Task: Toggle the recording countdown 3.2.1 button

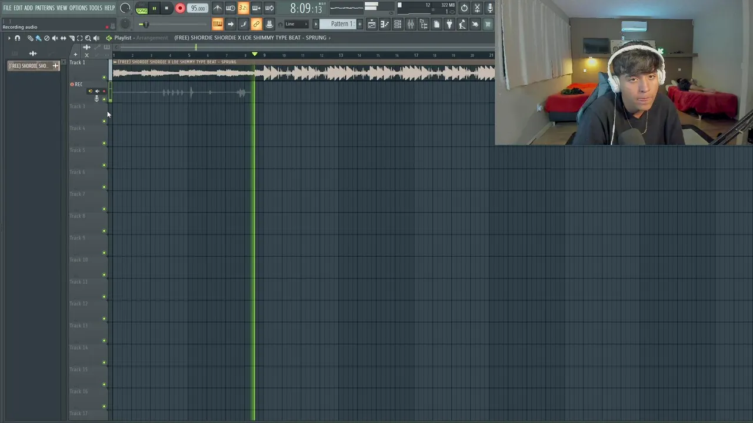Action: click(x=243, y=8)
